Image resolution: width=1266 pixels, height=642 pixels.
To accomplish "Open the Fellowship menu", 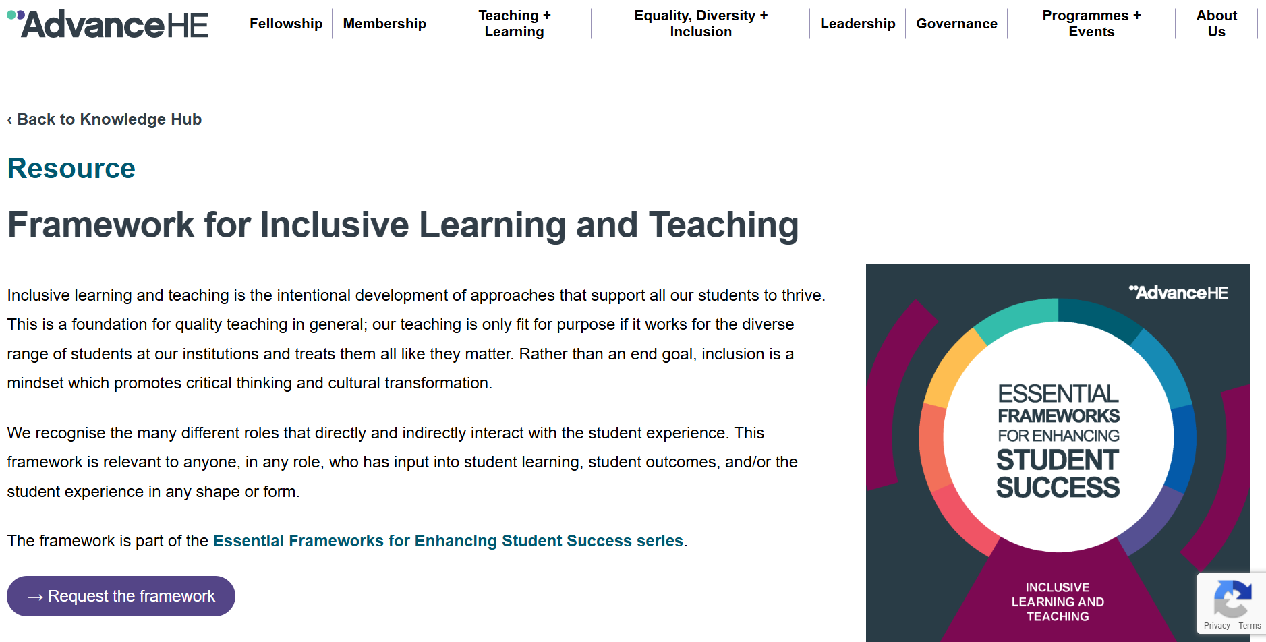I will pos(285,24).
